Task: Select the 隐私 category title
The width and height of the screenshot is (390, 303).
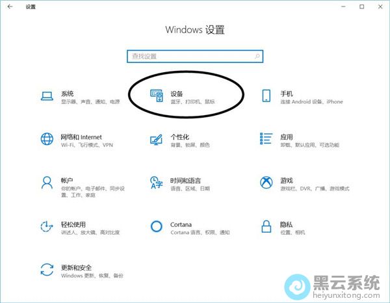Action: 286,224
